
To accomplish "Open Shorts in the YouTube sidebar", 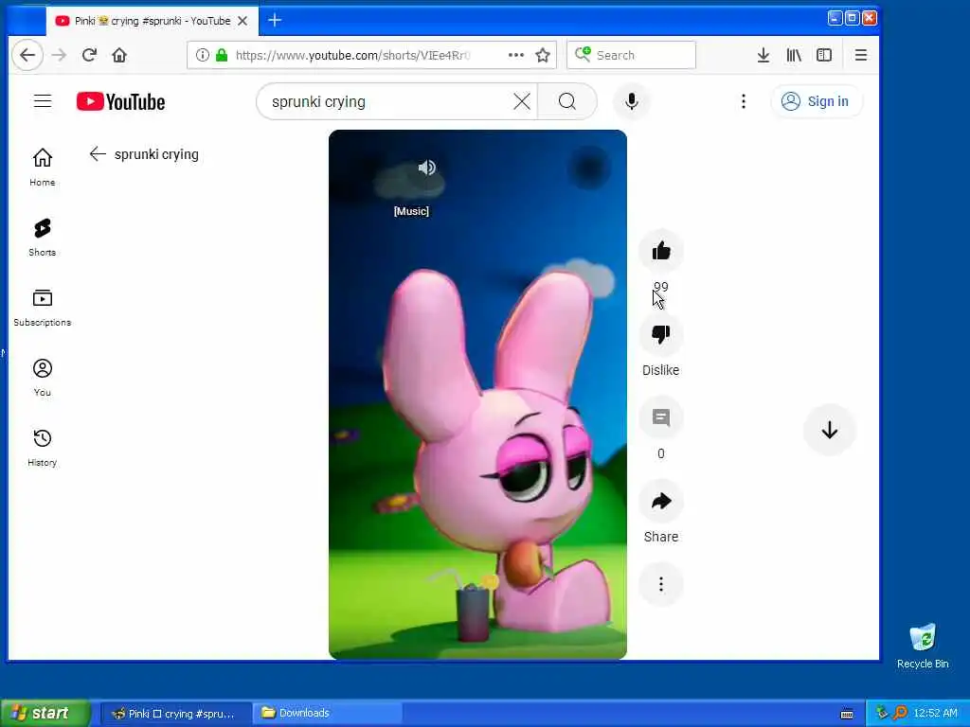I will coord(42,238).
